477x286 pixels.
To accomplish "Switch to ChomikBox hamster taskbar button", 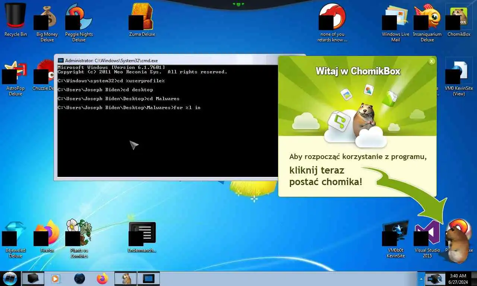I will 126,279.
